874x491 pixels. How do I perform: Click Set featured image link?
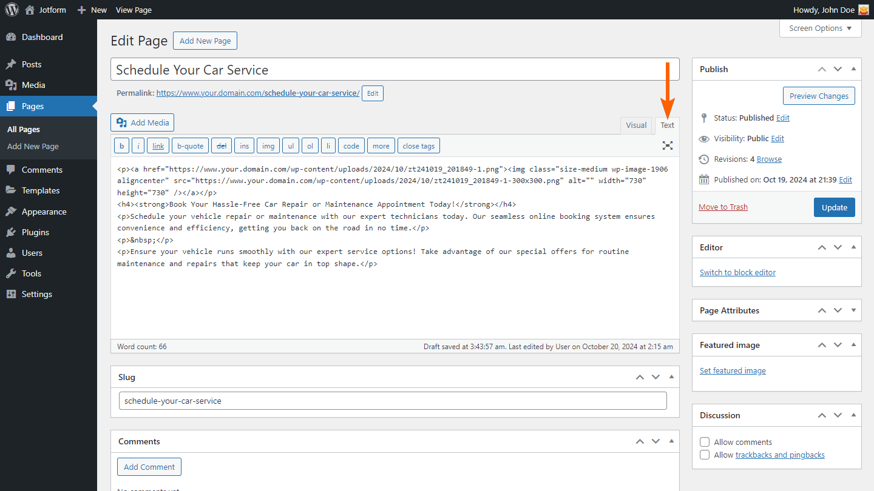(x=733, y=370)
